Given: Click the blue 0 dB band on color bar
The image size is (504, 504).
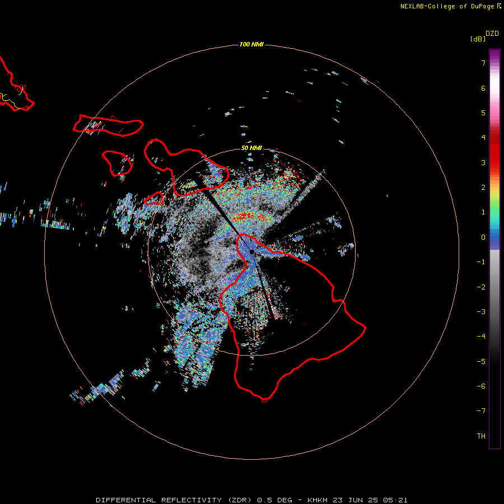Looking at the screenshot, I should 494,238.
